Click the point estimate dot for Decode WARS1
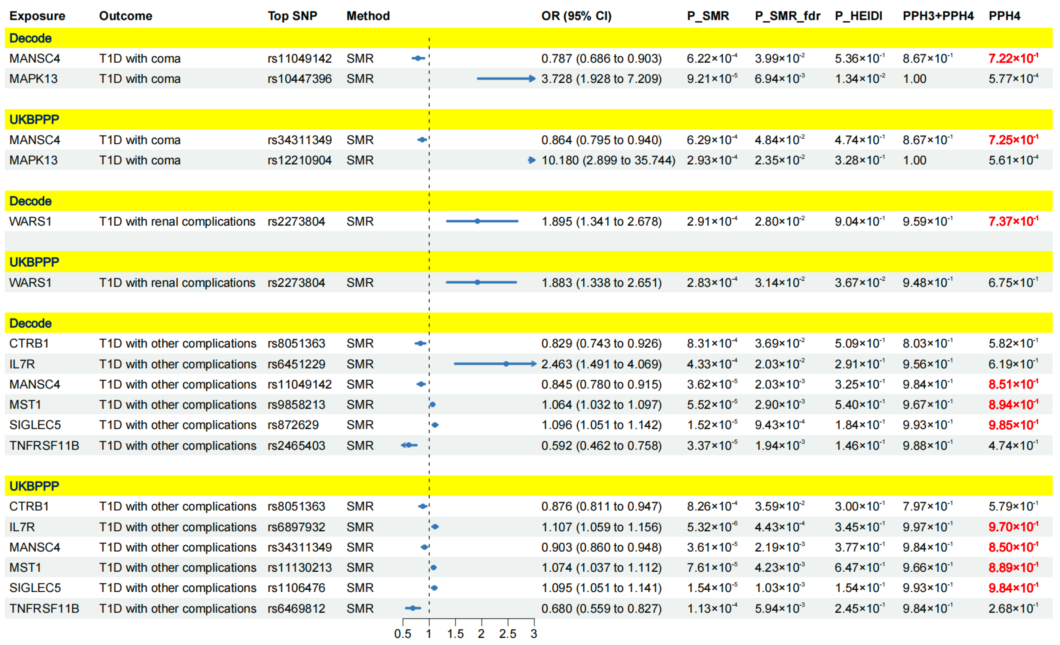 point(478,222)
